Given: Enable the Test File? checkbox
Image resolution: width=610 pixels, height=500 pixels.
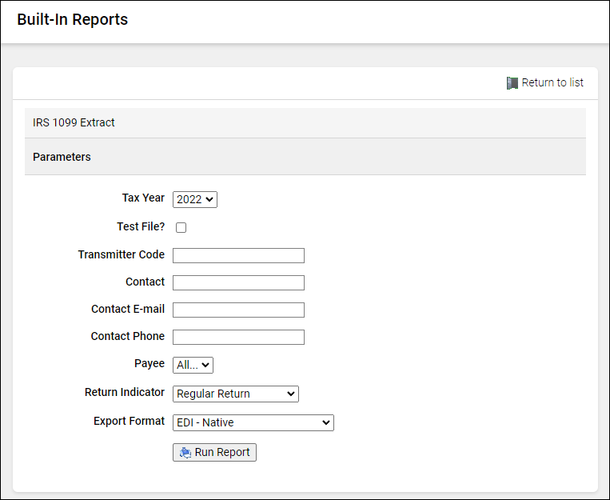Looking at the screenshot, I should point(181,227).
